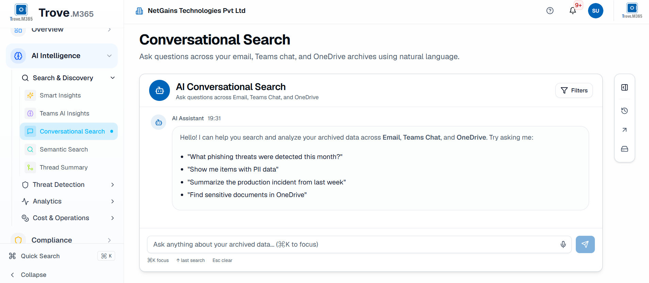
Task: Click the 'last search' hint text
Action: [x=190, y=261]
